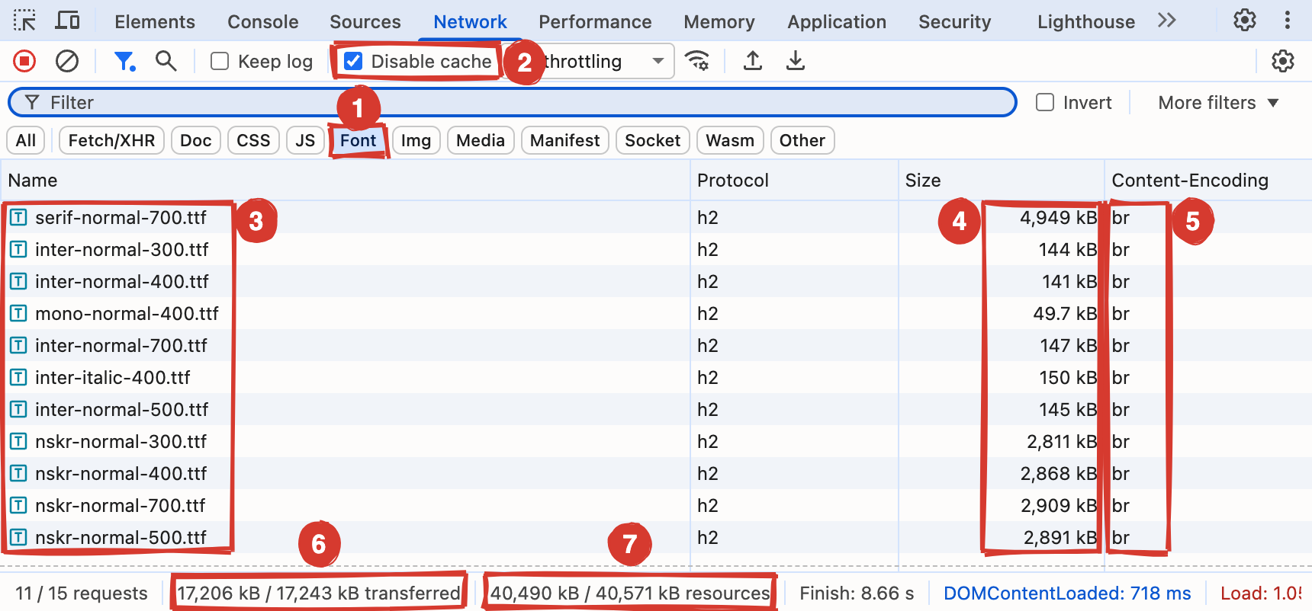Switch to the Security tab

click(955, 22)
